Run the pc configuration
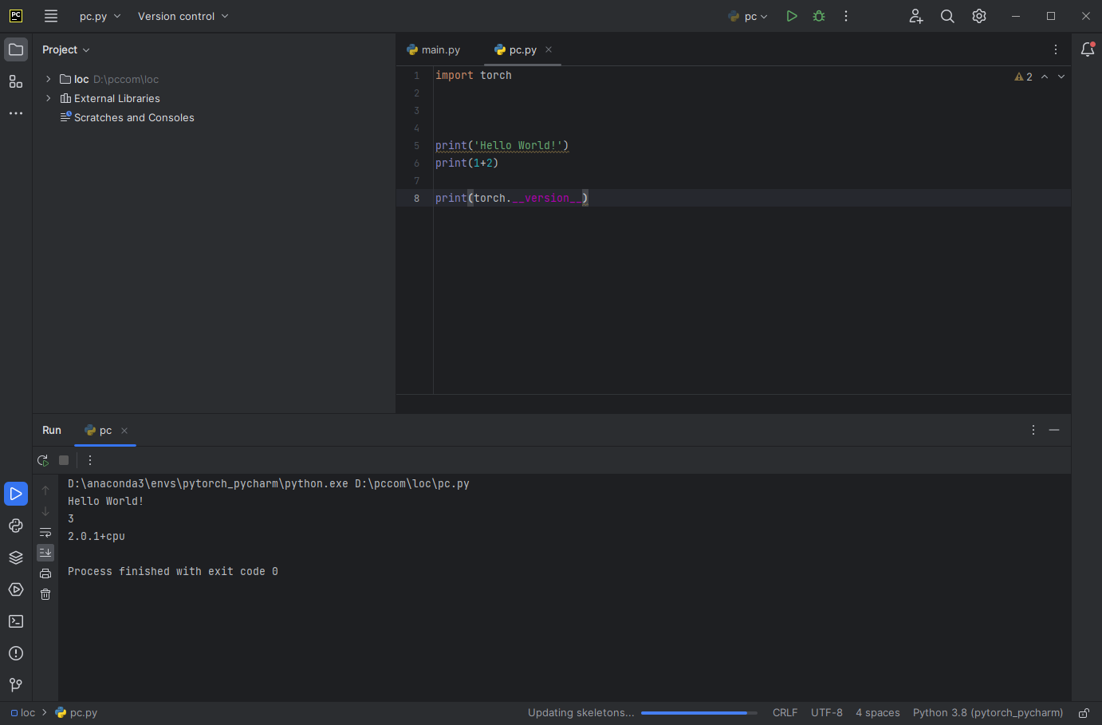The image size is (1102, 725). tap(791, 16)
